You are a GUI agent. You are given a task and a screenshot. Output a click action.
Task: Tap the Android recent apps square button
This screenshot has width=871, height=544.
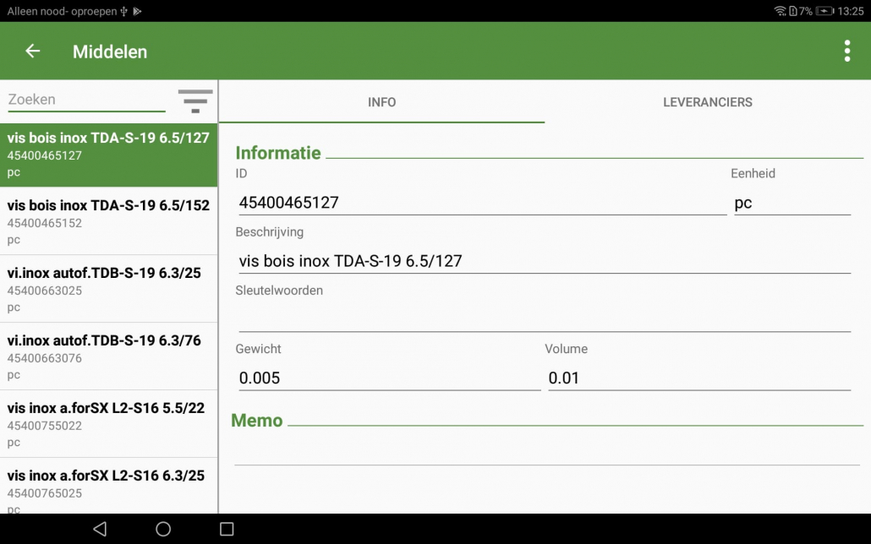227,529
